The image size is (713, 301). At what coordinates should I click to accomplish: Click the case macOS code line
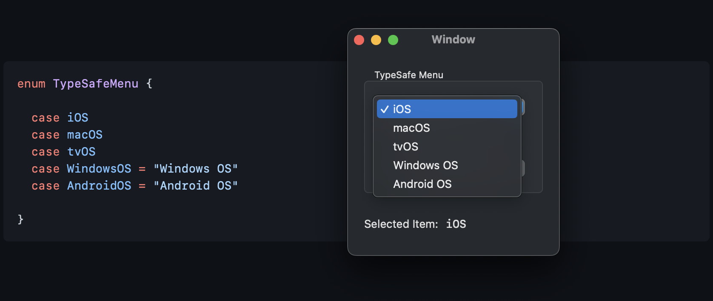click(x=67, y=135)
